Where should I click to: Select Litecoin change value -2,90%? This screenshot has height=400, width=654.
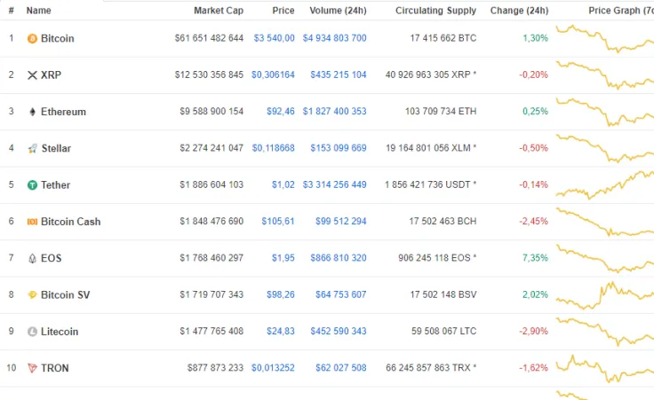click(533, 332)
